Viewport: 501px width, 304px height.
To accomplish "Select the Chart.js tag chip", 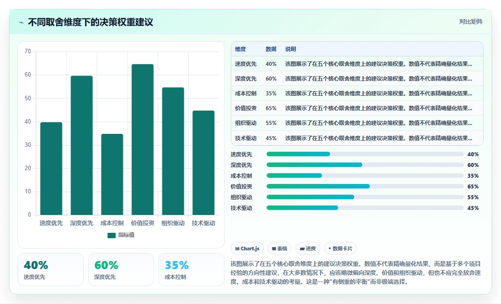I will (247, 248).
